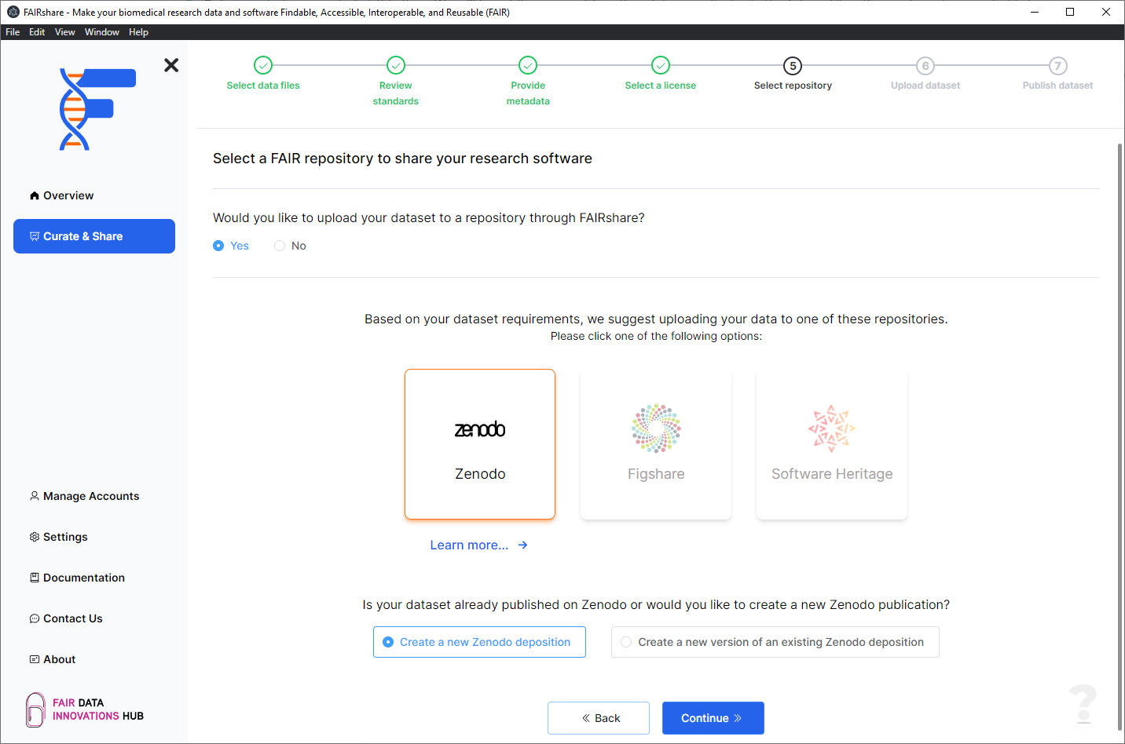Click the Curate & Share icon
The image size is (1125, 744).
click(x=35, y=236)
